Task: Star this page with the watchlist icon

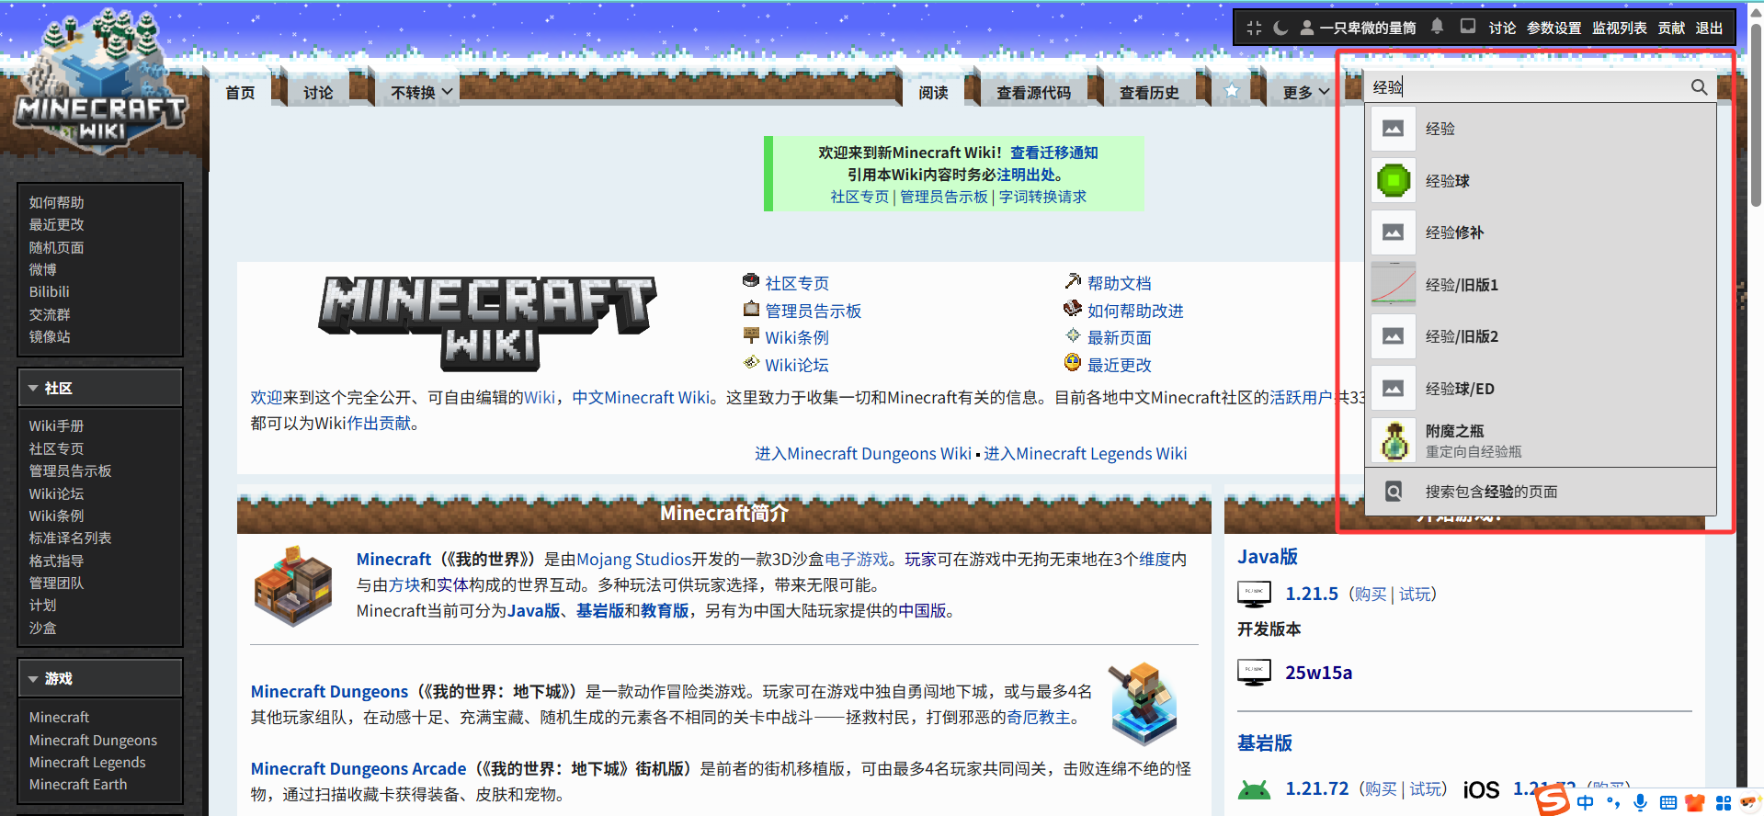Action: [x=1232, y=91]
